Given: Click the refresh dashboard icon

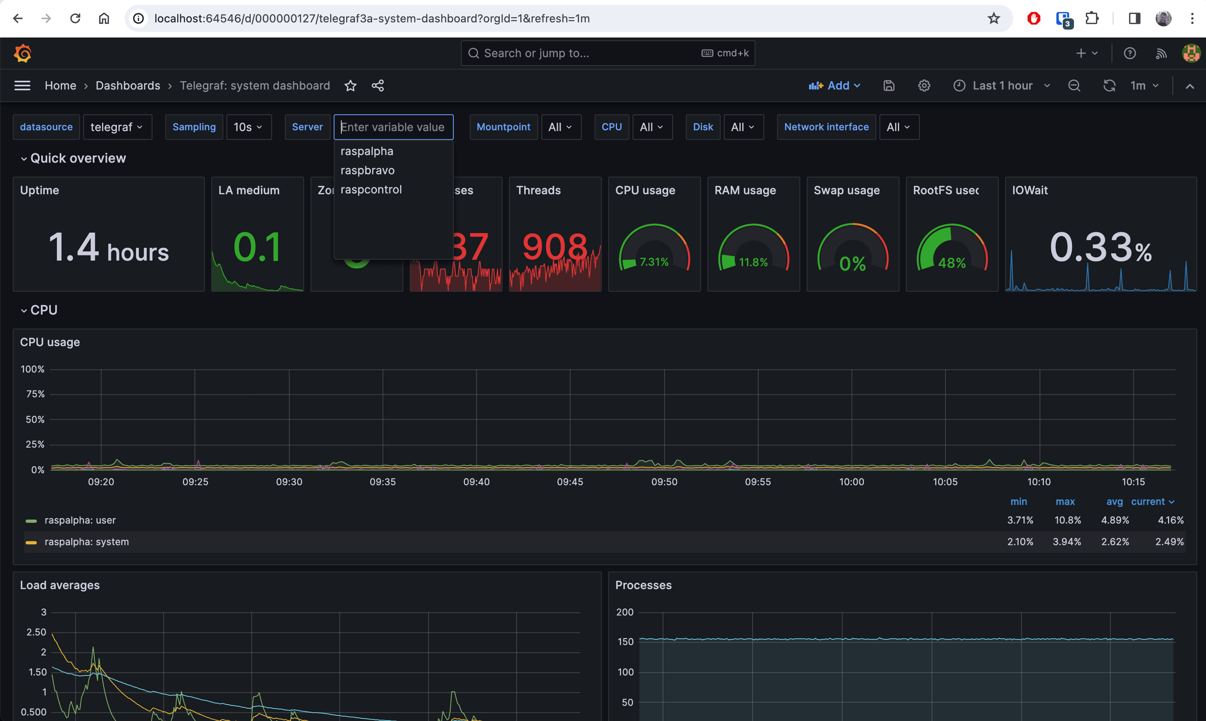Looking at the screenshot, I should point(1110,86).
